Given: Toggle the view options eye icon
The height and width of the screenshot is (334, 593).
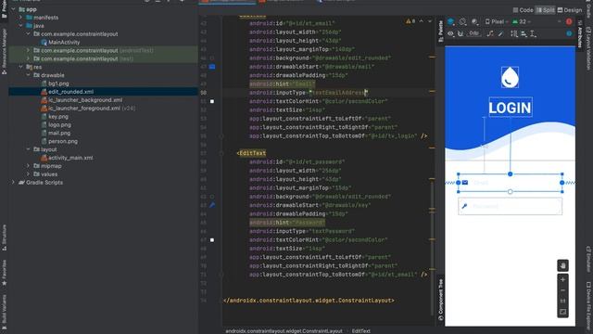Looking at the screenshot, I should click(450, 33).
